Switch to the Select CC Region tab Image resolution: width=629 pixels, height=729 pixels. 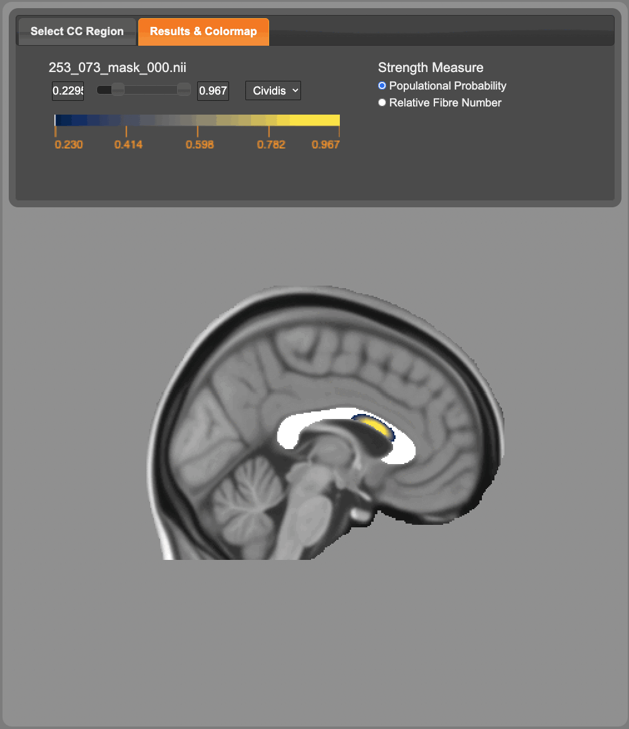click(77, 31)
